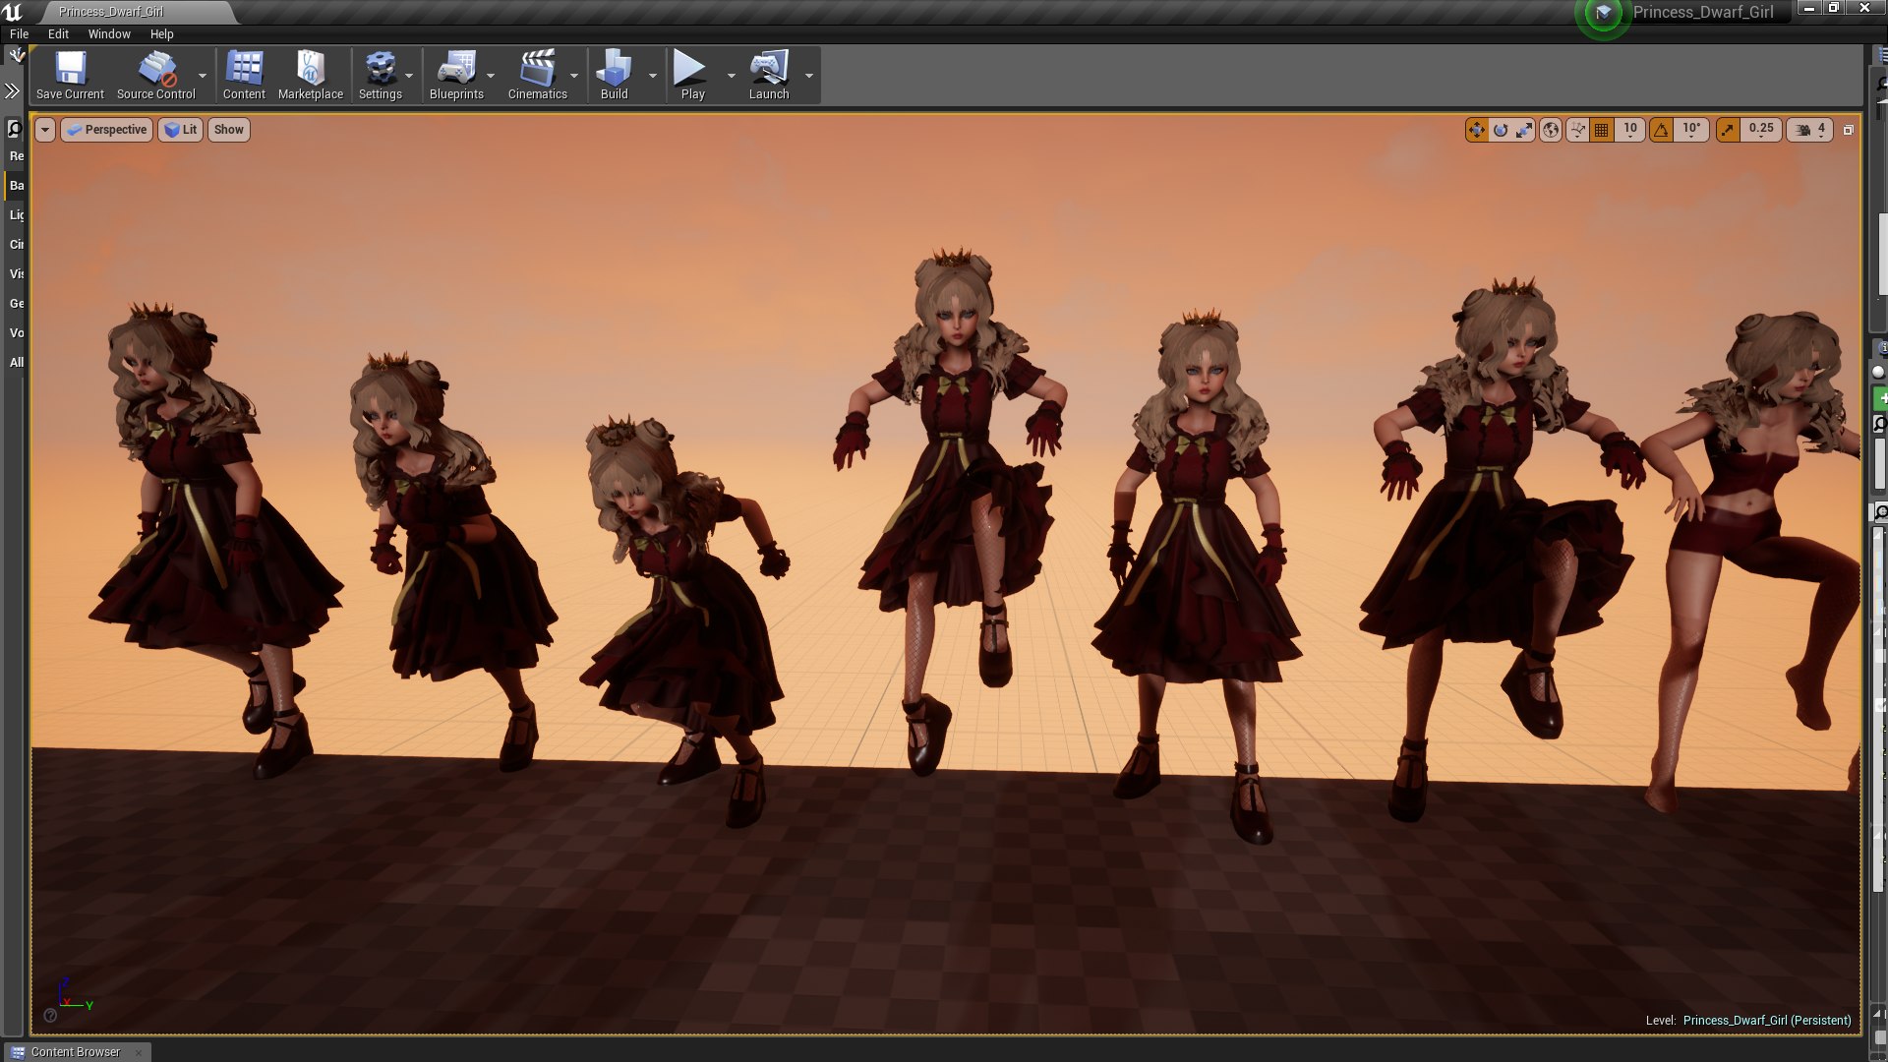Toggle scale snapping in viewport
This screenshot has height=1062, width=1888.
coord(1728,130)
